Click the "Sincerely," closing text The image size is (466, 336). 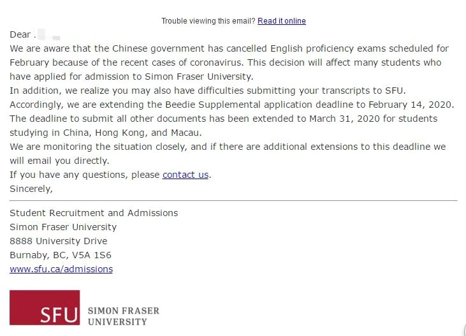[x=31, y=189]
